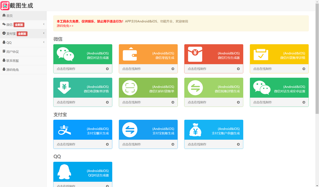Viewport: 319px width, 187px height.
Task: Open the QQ sidebar menu
Action: (x=23, y=43)
